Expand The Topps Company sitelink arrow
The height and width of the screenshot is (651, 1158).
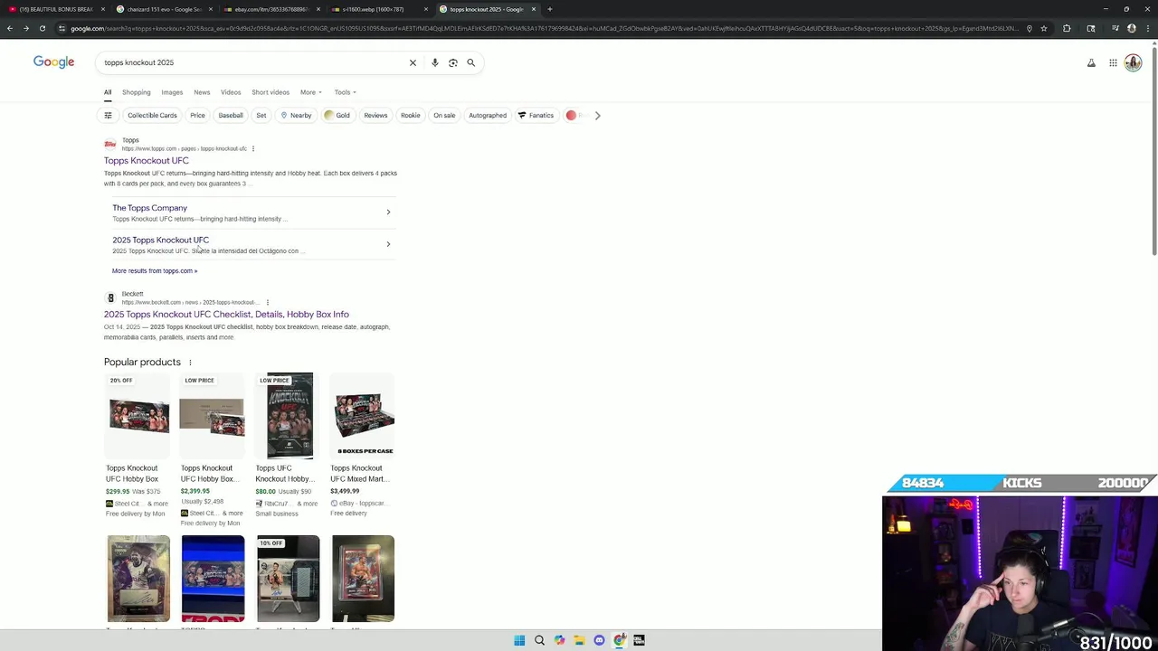[388, 212]
